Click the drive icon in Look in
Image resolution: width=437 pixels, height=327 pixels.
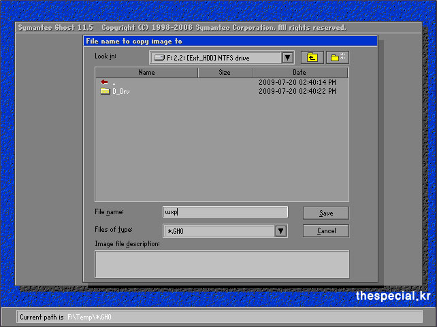(x=159, y=58)
